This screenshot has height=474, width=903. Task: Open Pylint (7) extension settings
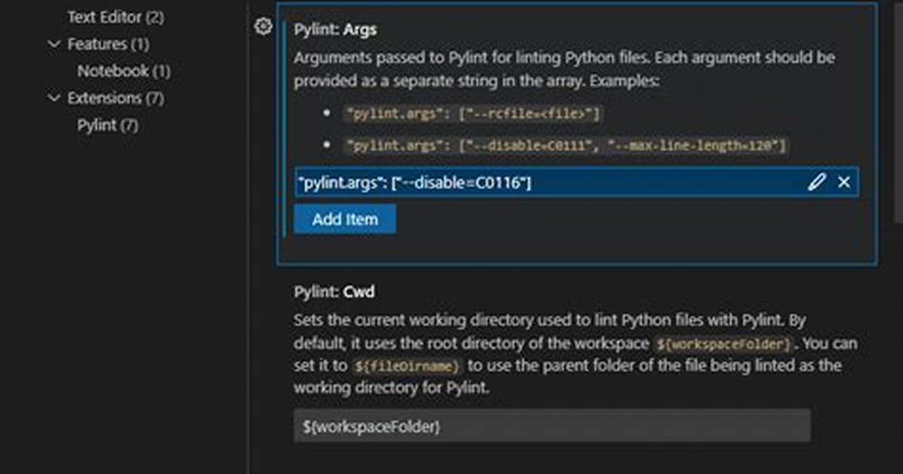(x=108, y=125)
